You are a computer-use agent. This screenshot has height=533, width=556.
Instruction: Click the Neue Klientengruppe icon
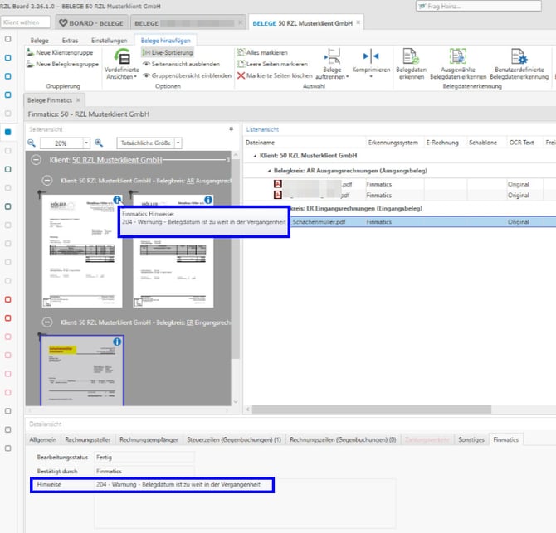[x=31, y=52]
